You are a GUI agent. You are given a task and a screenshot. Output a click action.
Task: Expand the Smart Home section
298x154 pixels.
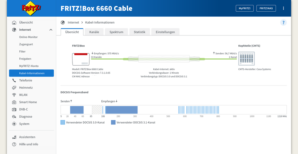28,102
